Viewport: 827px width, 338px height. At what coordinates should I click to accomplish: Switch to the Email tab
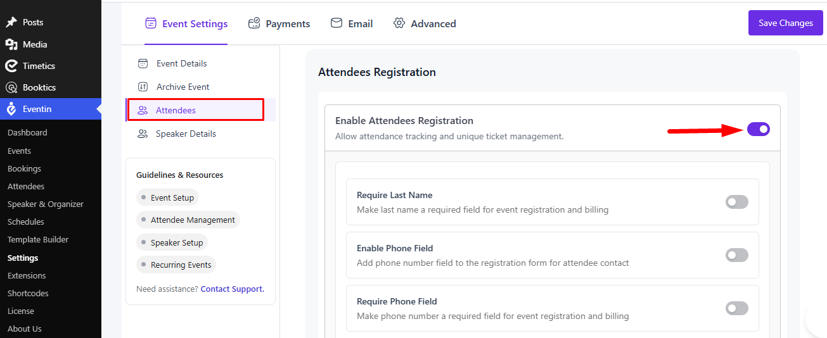(352, 23)
